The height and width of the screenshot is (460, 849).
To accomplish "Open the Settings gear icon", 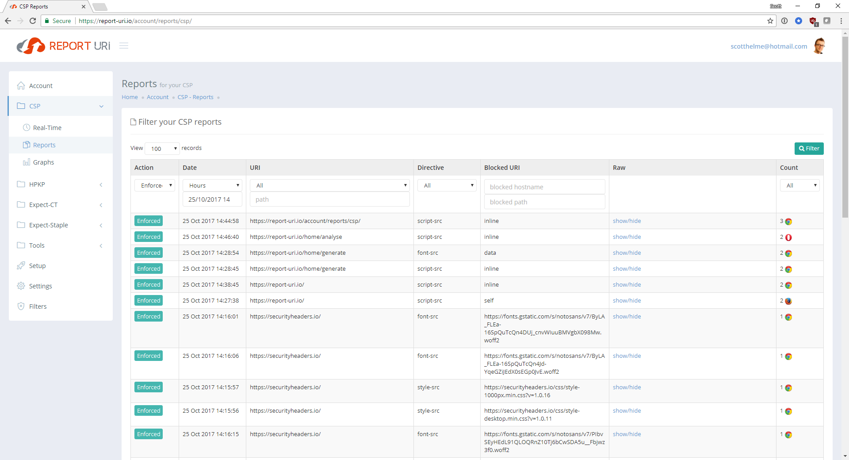I will click(21, 286).
